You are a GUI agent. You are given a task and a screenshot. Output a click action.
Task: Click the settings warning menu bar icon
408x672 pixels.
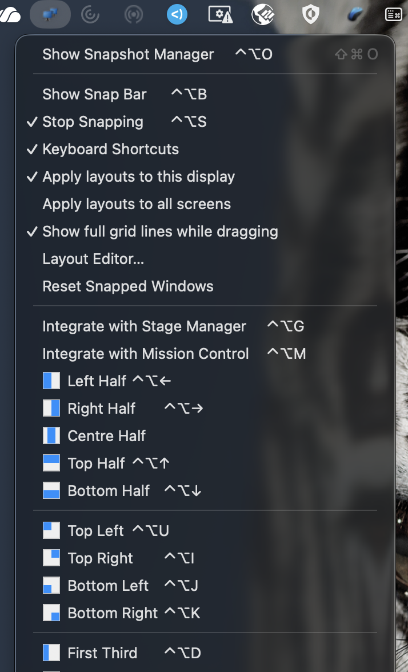220,14
